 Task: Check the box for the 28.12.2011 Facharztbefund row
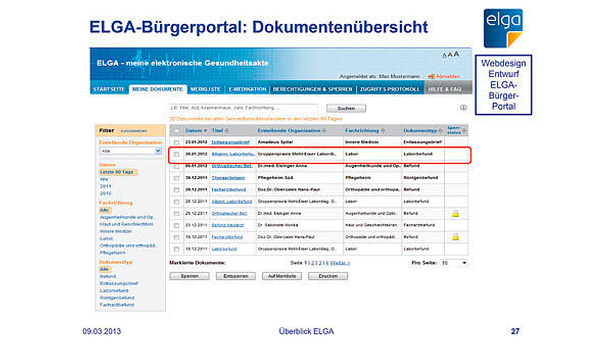pos(176,190)
